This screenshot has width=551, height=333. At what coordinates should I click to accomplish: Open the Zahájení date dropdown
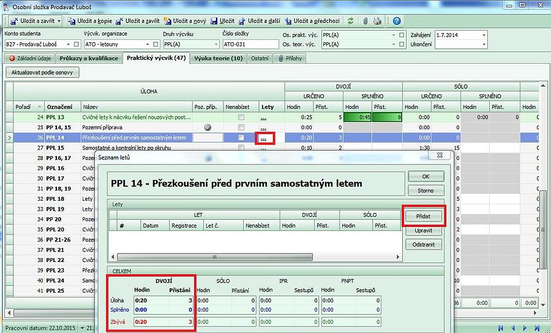(484, 35)
